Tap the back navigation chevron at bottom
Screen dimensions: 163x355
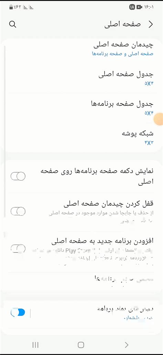127,345
